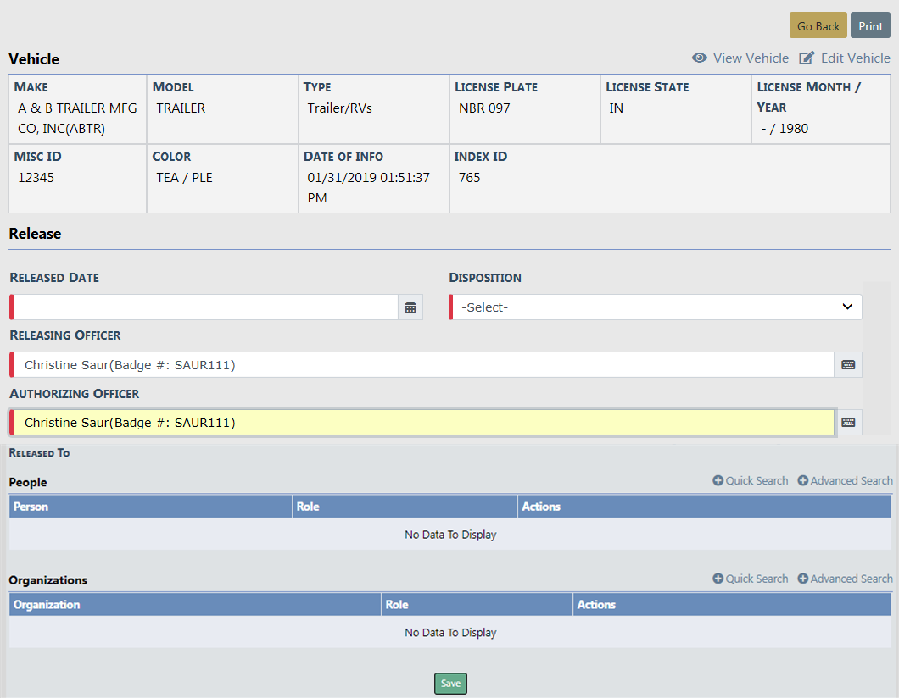This screenshot has height=698, width=899.
Task: Click plus icon for People Quick Search
Action: pos(718,481)
